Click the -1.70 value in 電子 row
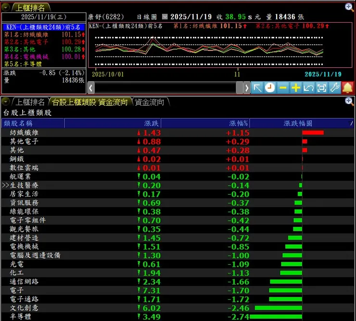This screenshot has height=321, width=356. pos(239,291)
